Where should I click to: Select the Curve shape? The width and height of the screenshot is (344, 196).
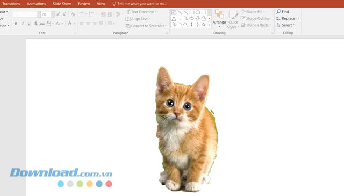186,25
